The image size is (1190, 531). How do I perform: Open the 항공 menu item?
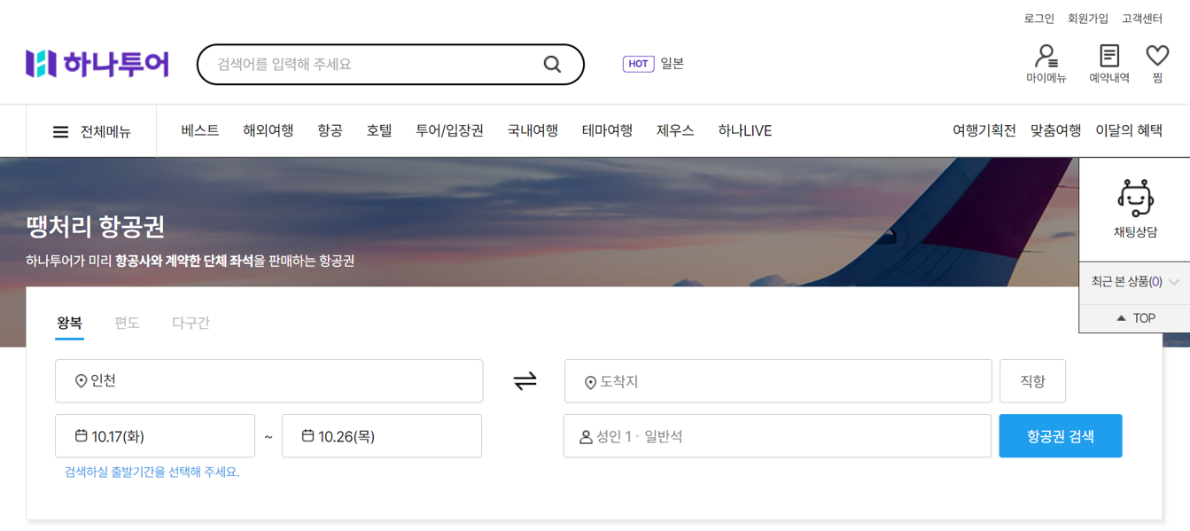click(x=330, y=130)
